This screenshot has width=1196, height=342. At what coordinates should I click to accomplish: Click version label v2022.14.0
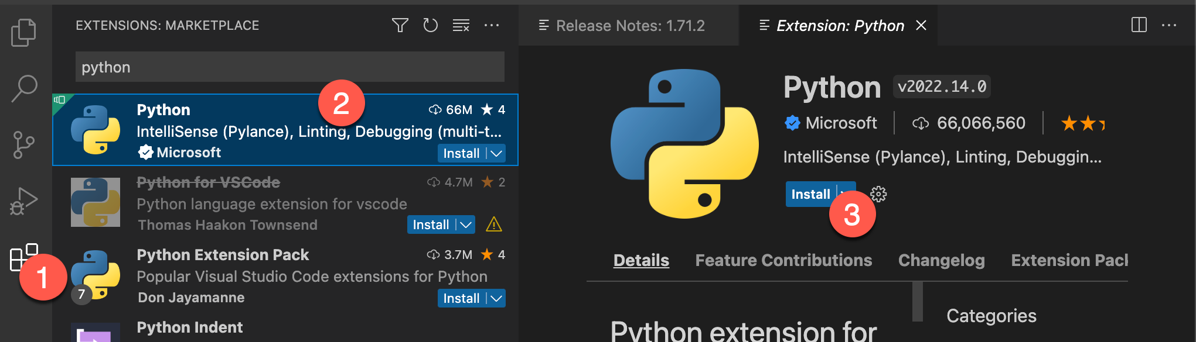[942, 87]
